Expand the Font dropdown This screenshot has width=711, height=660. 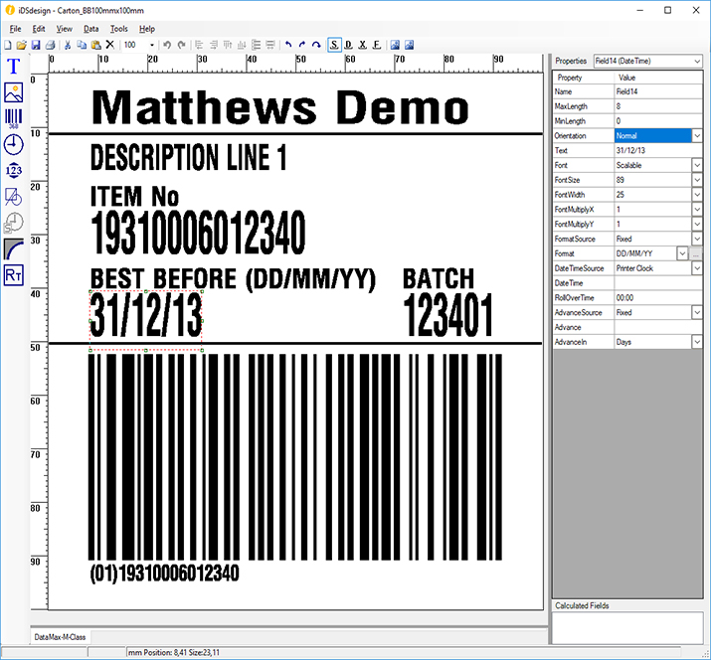697,165
